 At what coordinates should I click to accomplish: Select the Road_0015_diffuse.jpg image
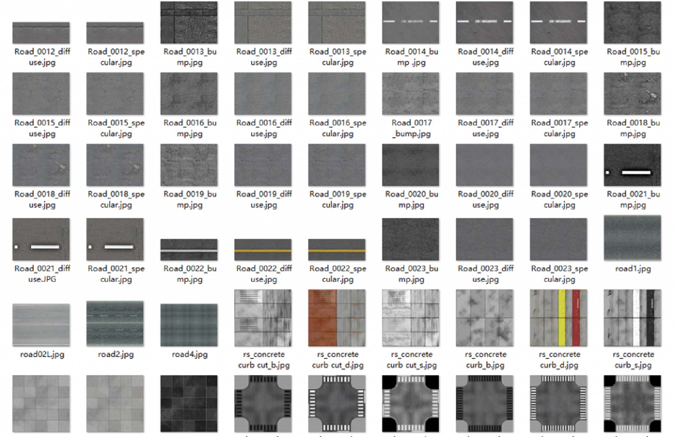tap(41, 94)
